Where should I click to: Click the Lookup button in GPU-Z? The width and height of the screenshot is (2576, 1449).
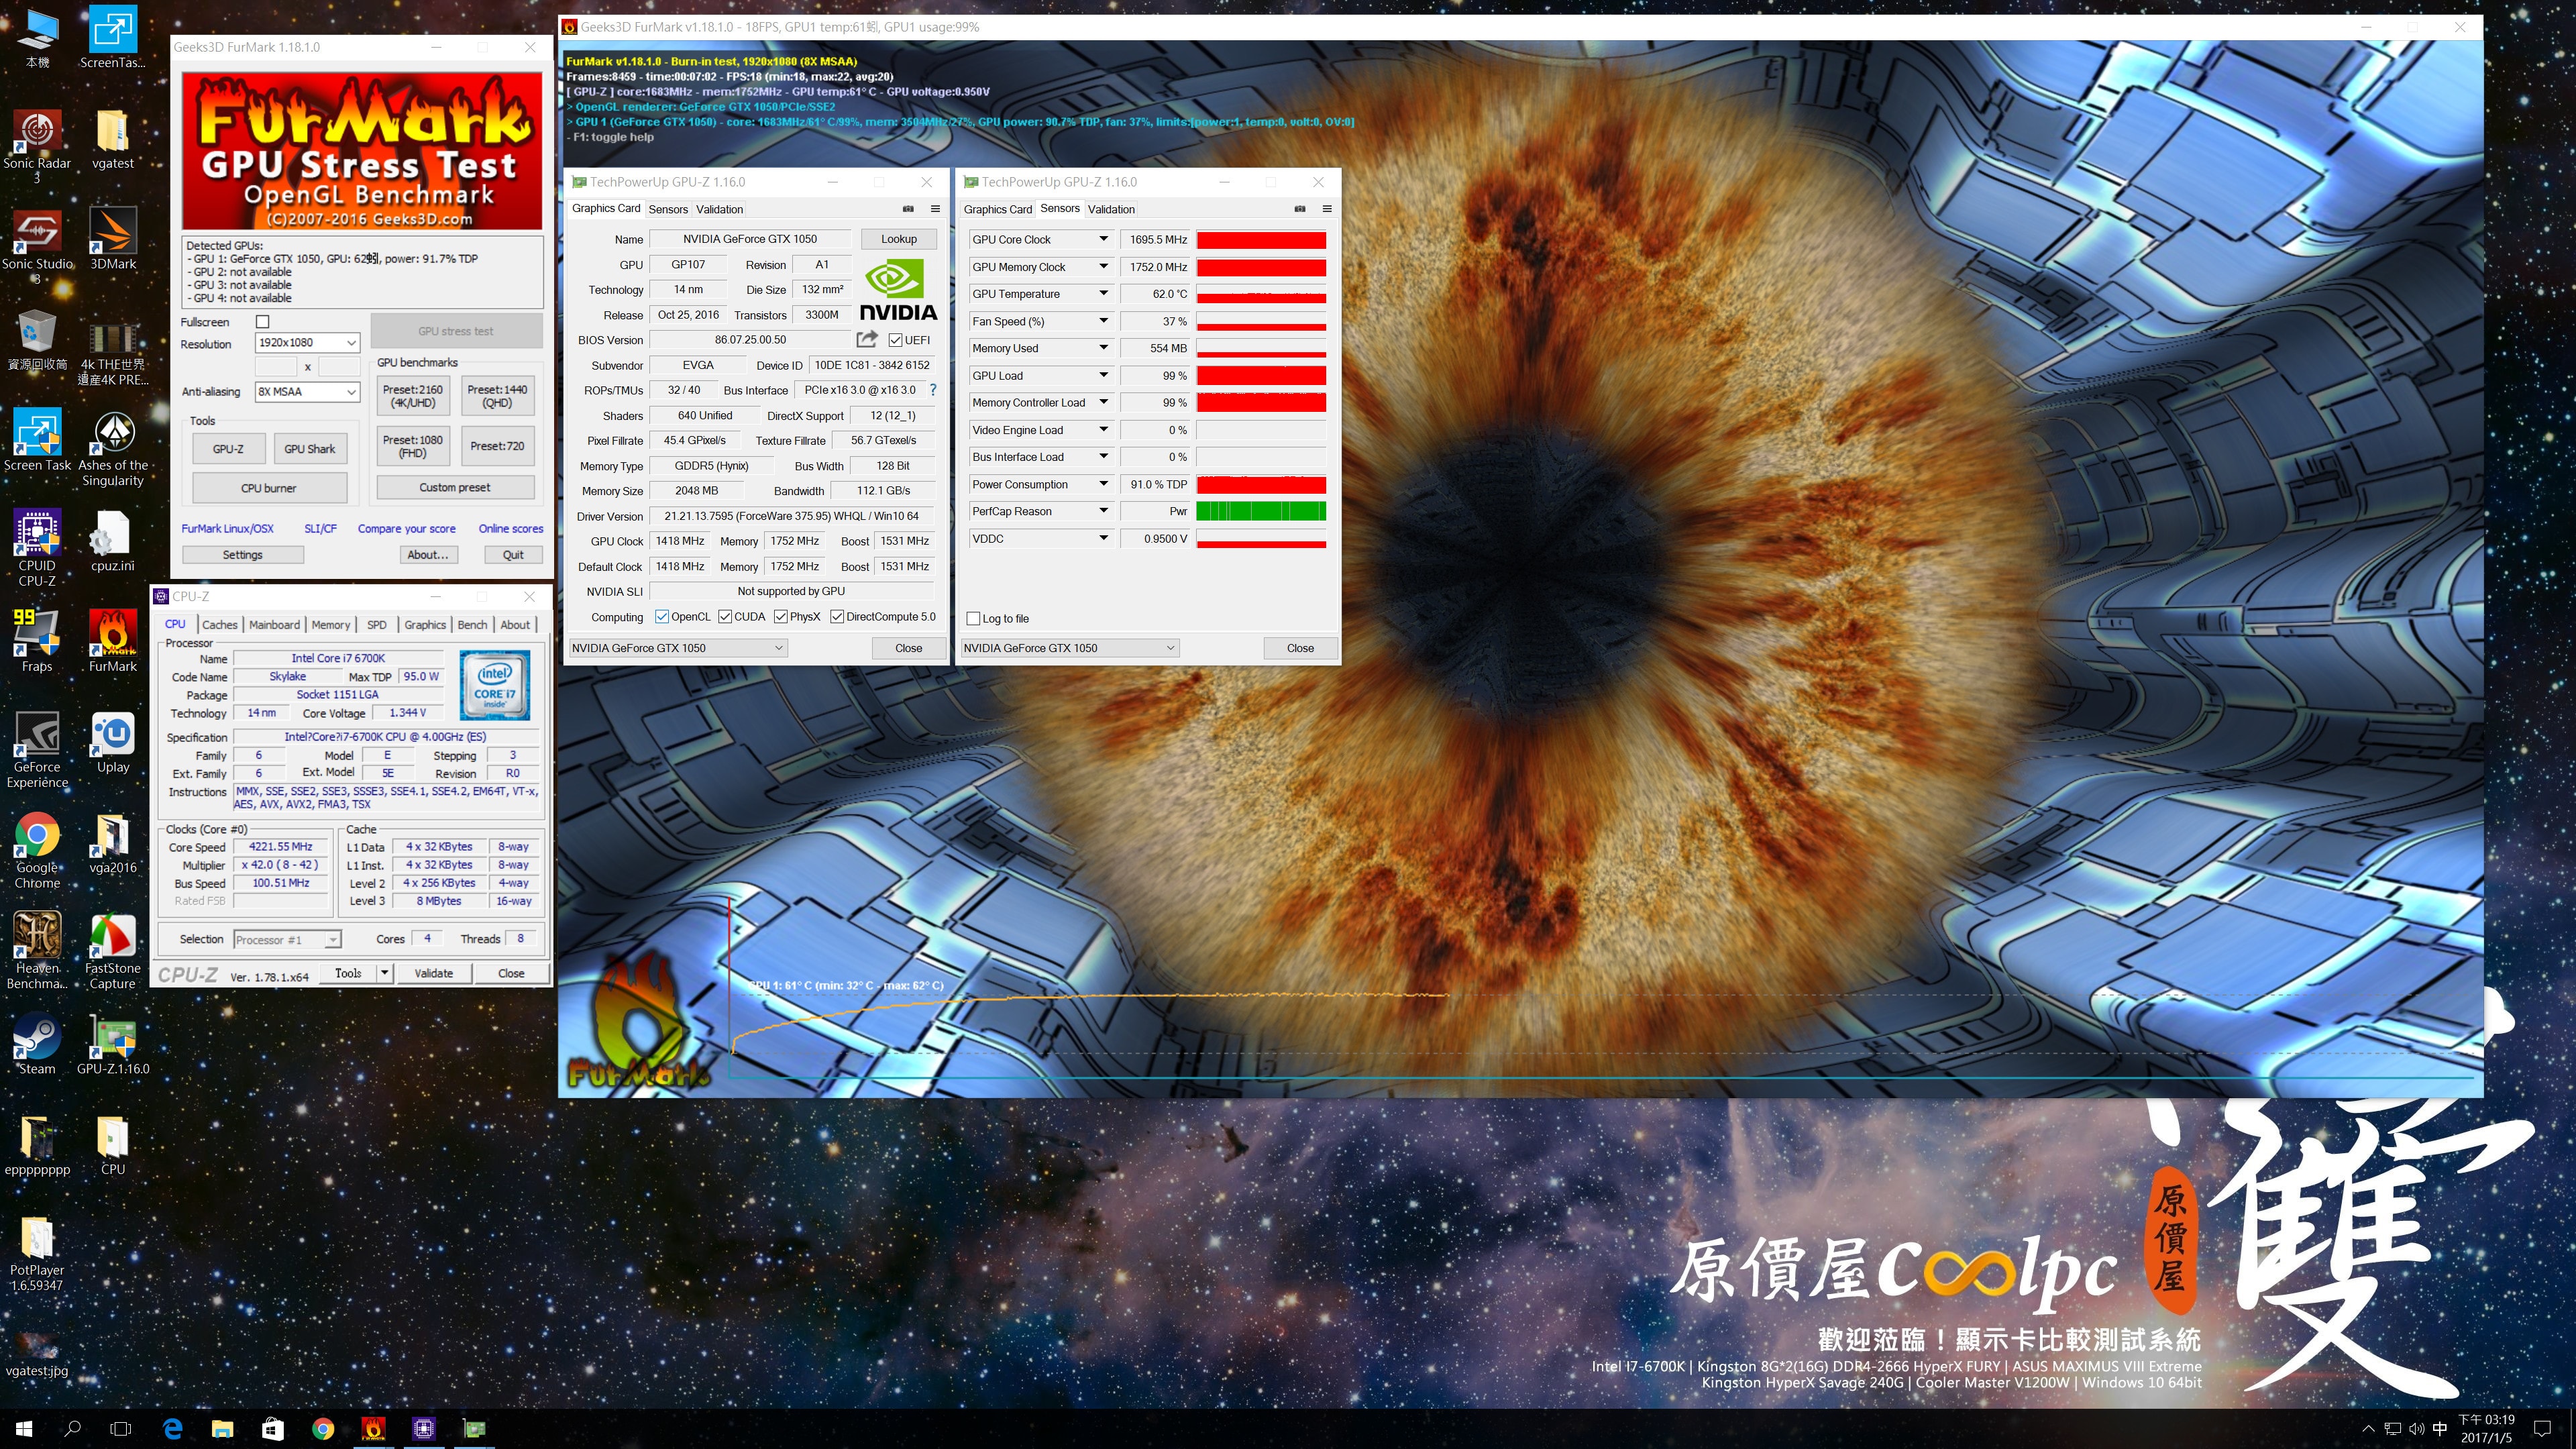(898, 239)
